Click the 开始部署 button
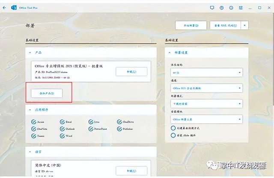 coord(191,26)
